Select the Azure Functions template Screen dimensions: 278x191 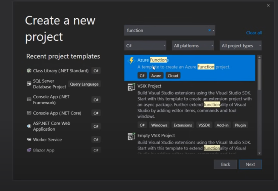[190, 68]
